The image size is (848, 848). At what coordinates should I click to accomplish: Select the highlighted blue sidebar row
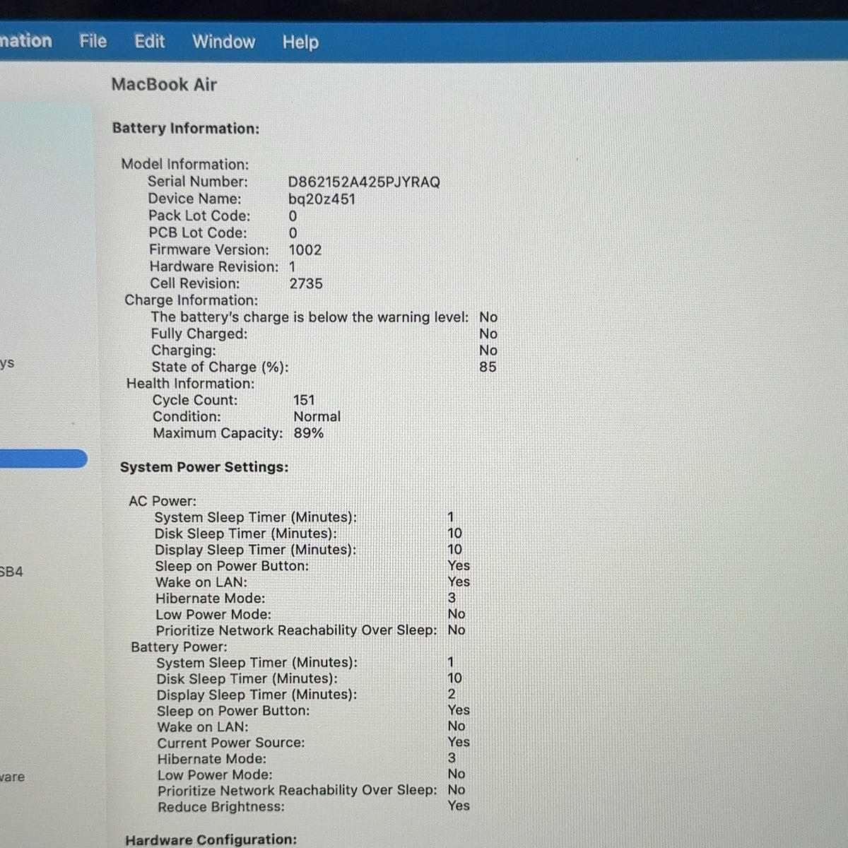click(44, 459)
